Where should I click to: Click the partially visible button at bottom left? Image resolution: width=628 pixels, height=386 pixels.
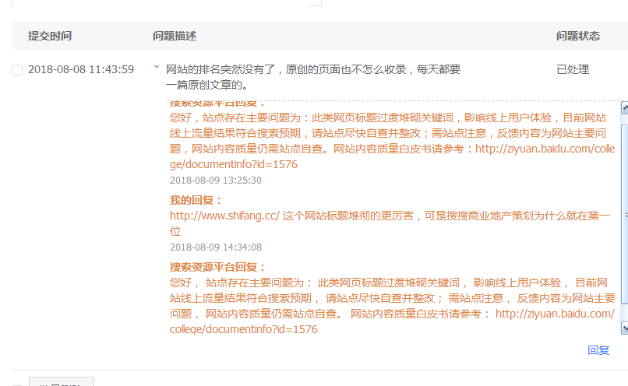click(x=62, y=381)
